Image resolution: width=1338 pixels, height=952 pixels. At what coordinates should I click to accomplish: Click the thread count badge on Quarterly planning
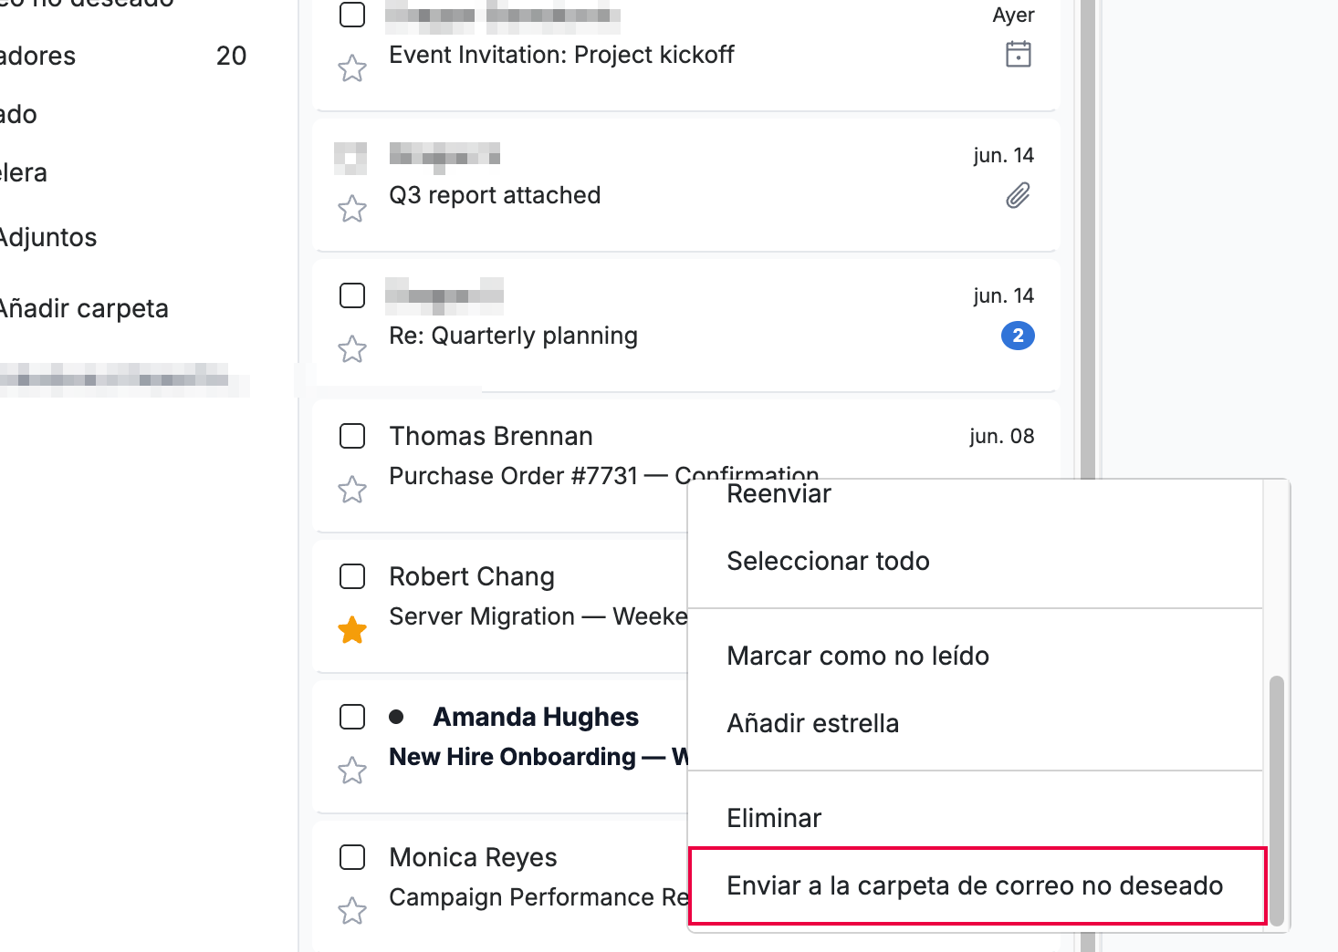coord(1019,336)
